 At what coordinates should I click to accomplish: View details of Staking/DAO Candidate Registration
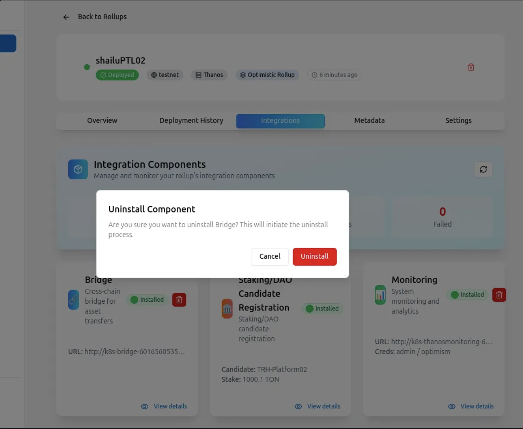pos(317,406)
